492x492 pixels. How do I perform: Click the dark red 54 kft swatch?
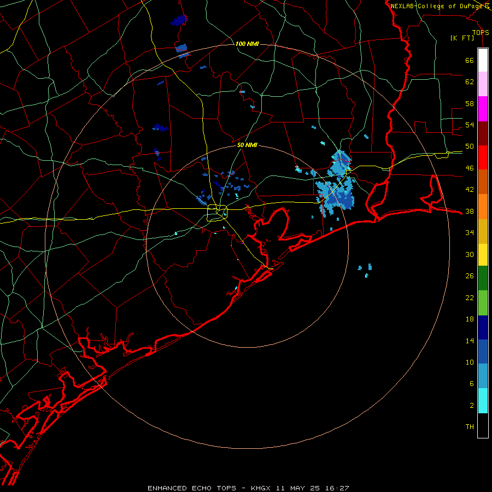[x=483, y=133]
